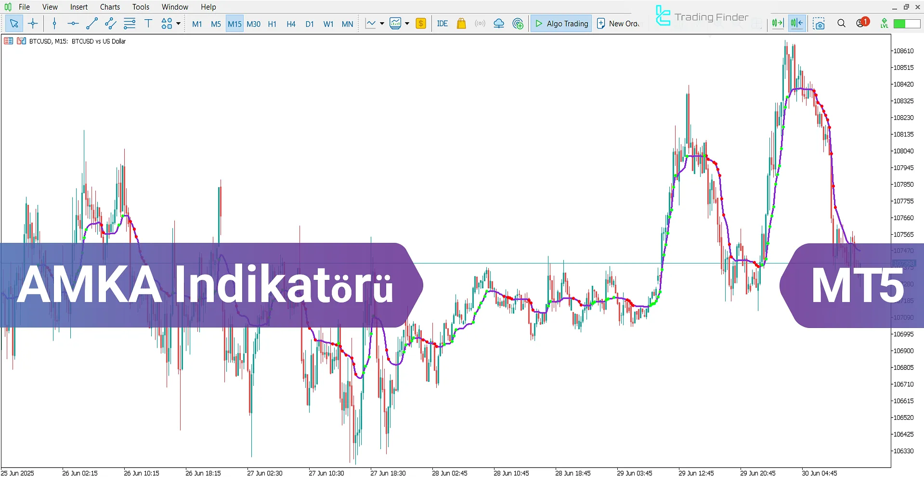Activate the crosshair tool
Viewport: 924px width, 479px height.
coord(33,24)
